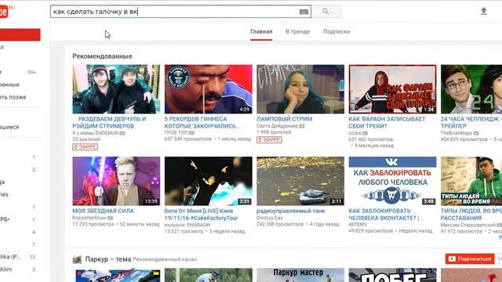502x282 pixels.
Task: Open channel ПРОБ ТОП
Action: point(176,132)
